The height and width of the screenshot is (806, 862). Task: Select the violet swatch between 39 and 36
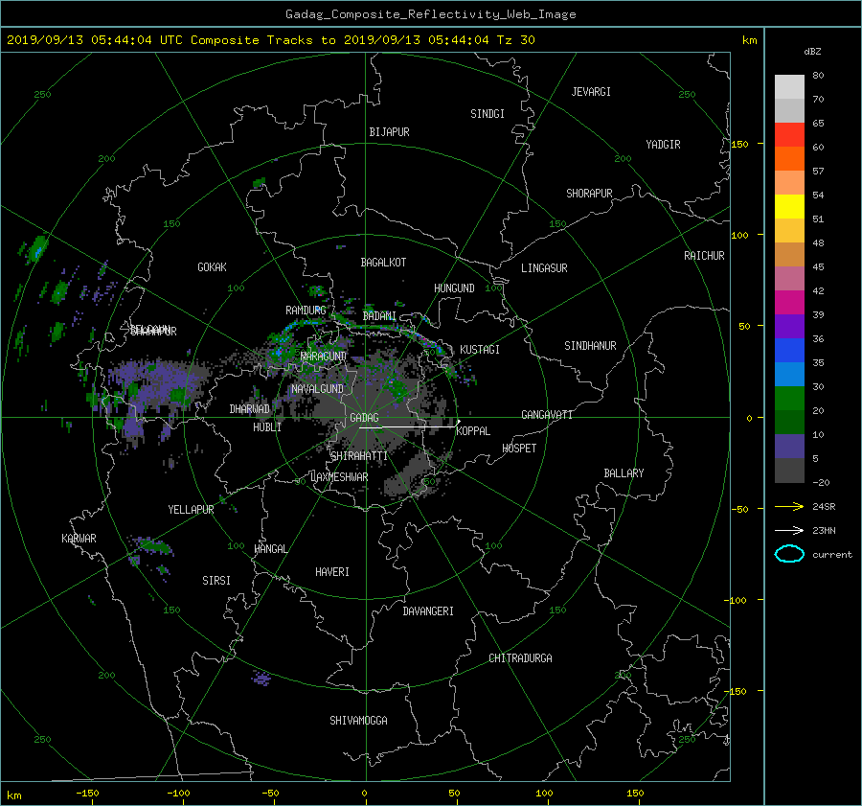coord(789,327)
